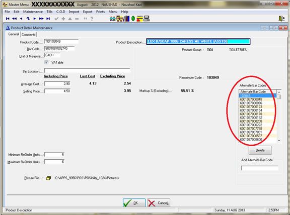Open the Tills menu
The width and height of the screenshot is (290, 215).
[49, 12]
